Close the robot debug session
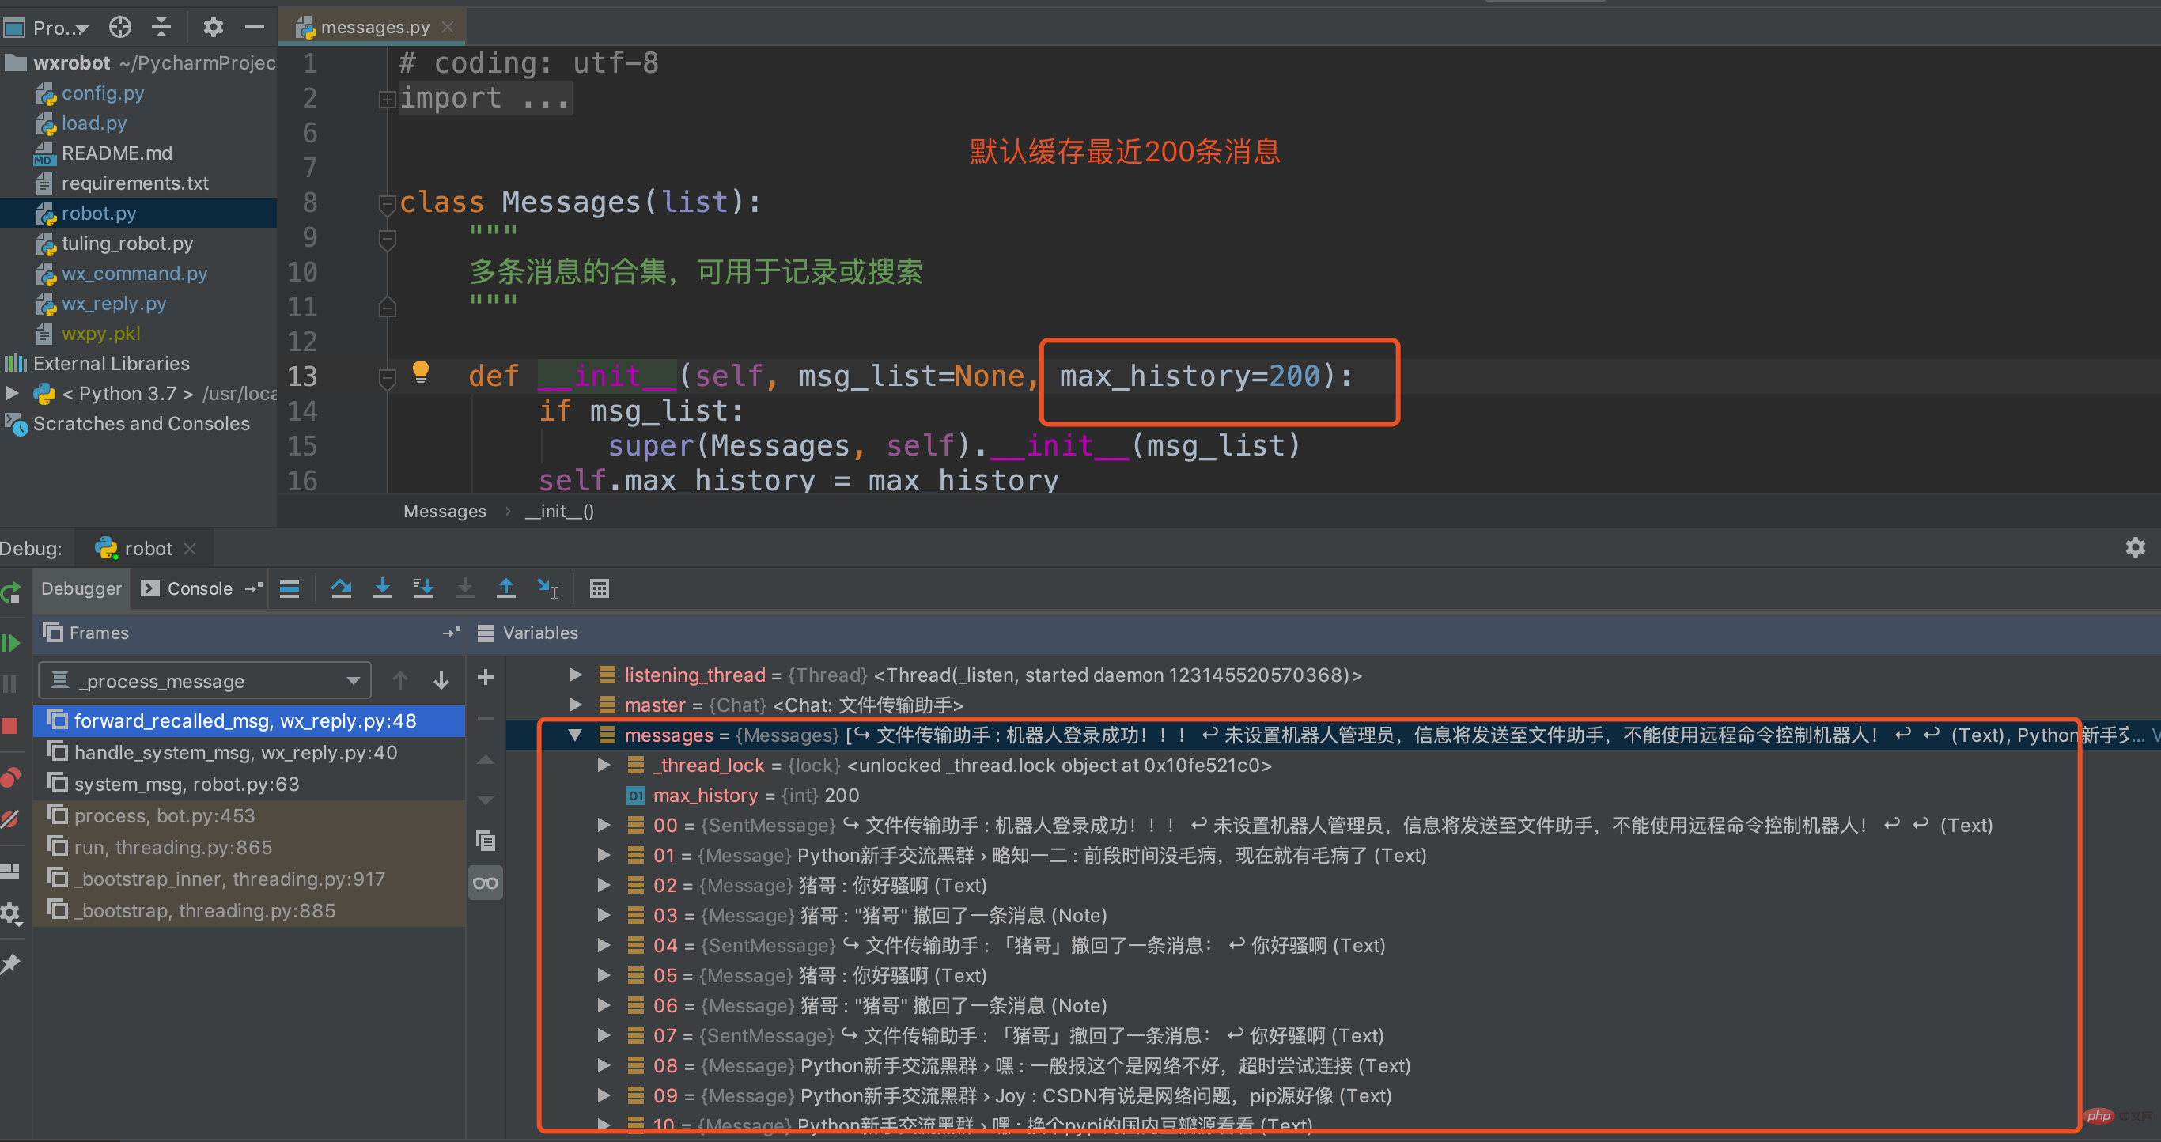 tap(190, 548)
